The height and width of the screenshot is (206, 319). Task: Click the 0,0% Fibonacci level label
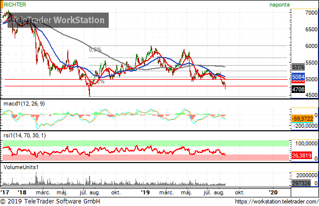coord(95,49)
